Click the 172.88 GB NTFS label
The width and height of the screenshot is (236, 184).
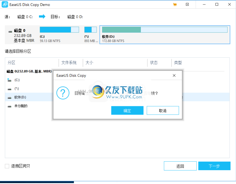(x=113, y=41)
